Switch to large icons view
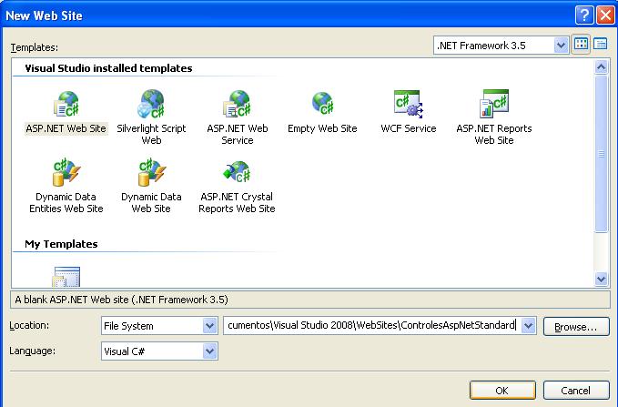Image resolution: width=618 pixels, height=407 pixels. 582,45
